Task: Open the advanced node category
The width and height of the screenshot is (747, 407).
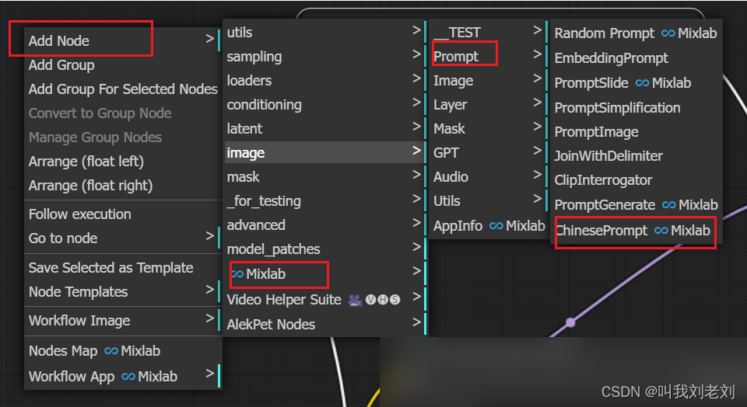Action: [324, 225]
